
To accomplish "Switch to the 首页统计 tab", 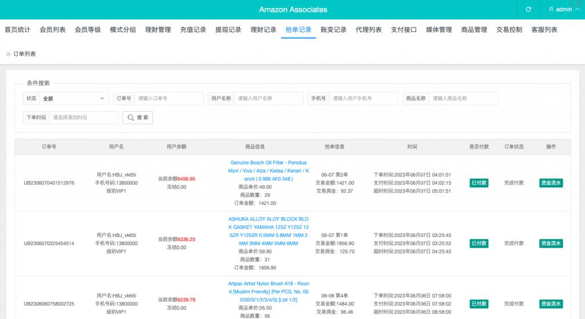I will [x=18, y=30].
